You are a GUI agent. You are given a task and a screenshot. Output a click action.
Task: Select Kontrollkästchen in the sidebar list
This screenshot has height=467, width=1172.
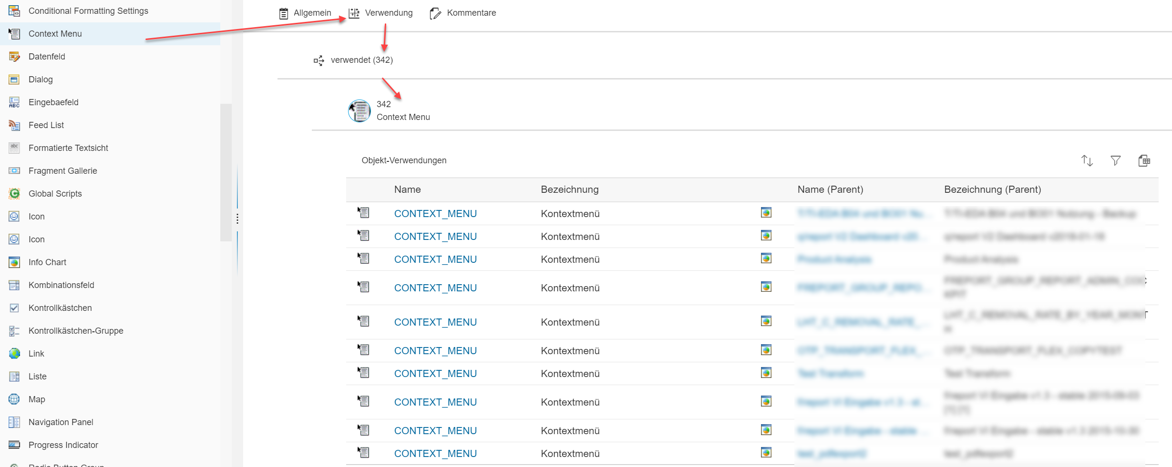point(60,308)
